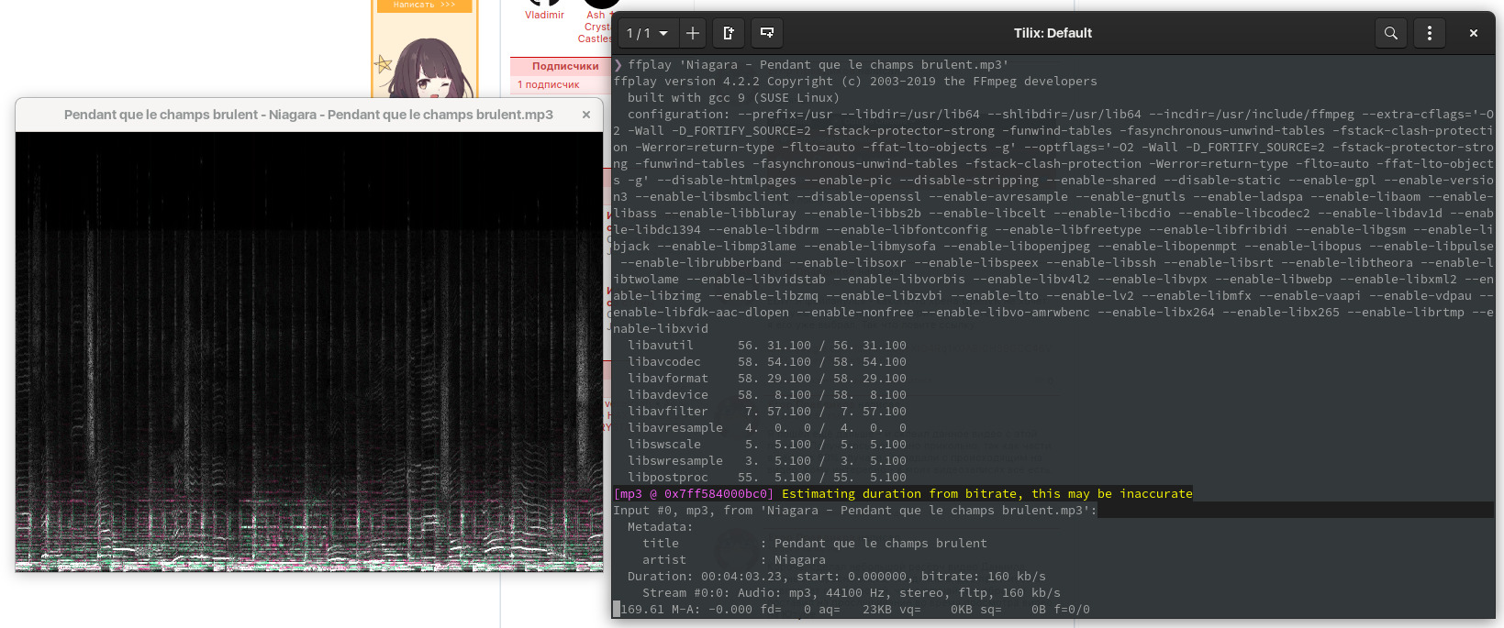
Task: Click the yellow 'Estimating duration from bitrate' warning
Action: 987,493
